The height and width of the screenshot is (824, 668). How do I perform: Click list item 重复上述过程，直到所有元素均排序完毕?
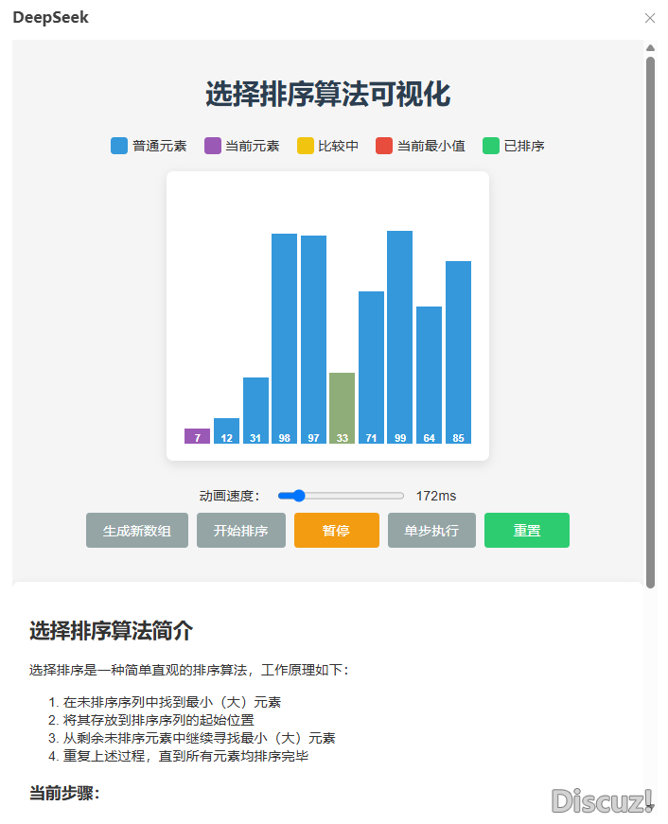[185, 756]
